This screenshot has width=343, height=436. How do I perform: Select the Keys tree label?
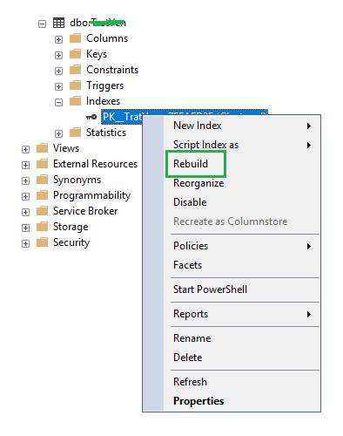(97, 54)
